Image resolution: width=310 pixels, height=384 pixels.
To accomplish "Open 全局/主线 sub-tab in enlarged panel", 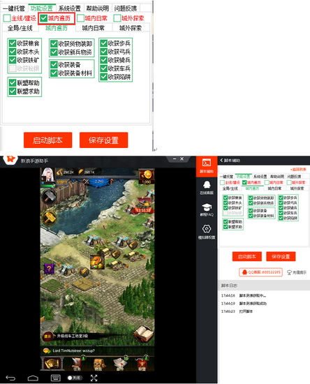I will (x=20, y=28).
